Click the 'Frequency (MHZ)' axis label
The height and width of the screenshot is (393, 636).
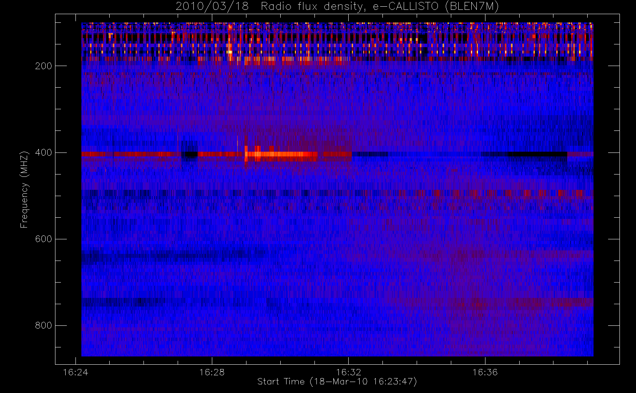coord(24,189)
